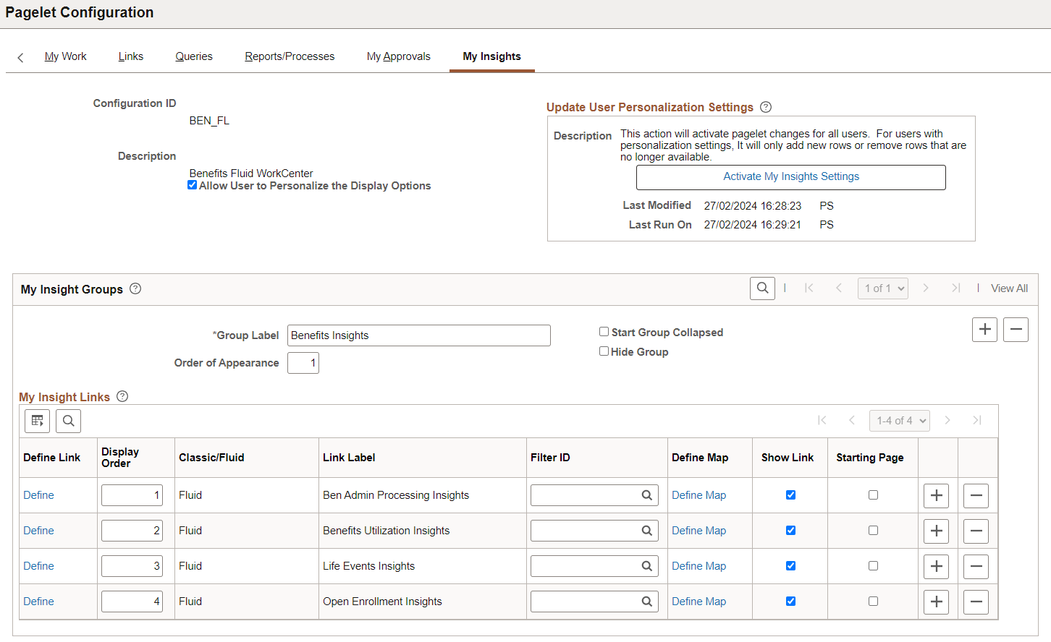Image resolution: width=1051 pixels, height=642 pixels.
Task: Click the help icon beside My Insight Groups
Action: pyautogui.click(x=135, y=288)
